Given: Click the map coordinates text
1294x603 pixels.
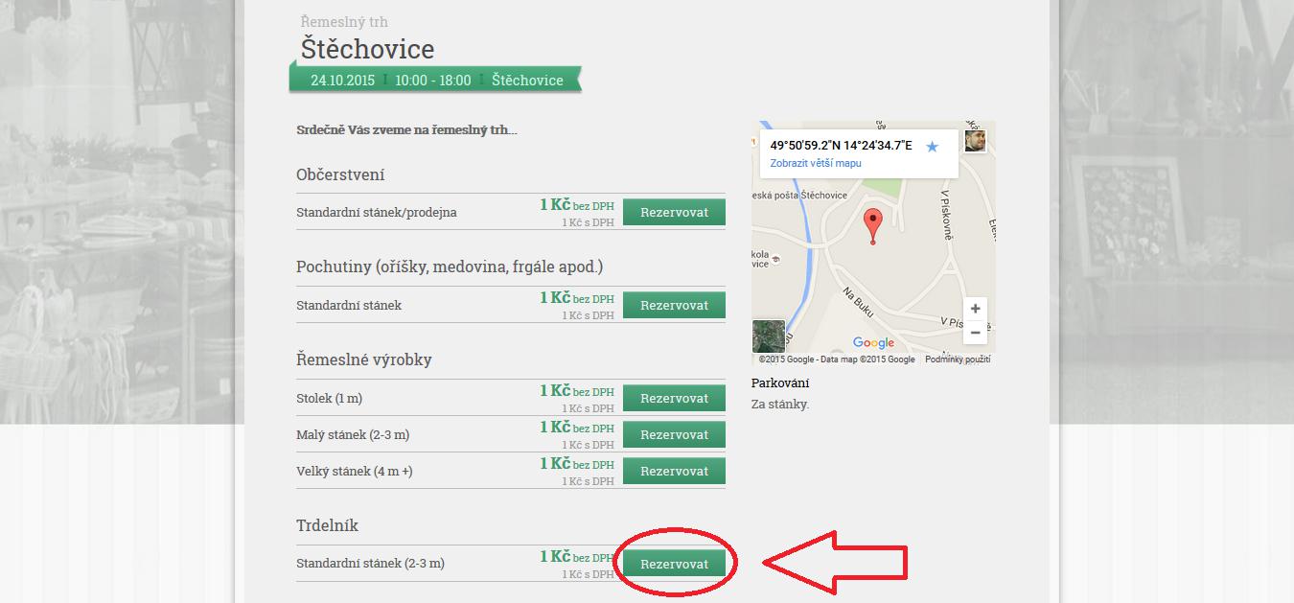Looking at the screenshot, I should point(841,146).
